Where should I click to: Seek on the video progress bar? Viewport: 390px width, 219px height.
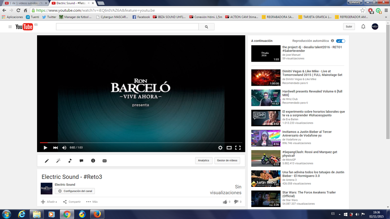click(141, 142)
